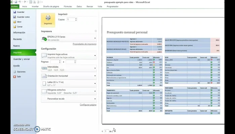This screenshot has width=235, height=134.
Task: Open the Programador tab
Action: (x=113, y=6)
